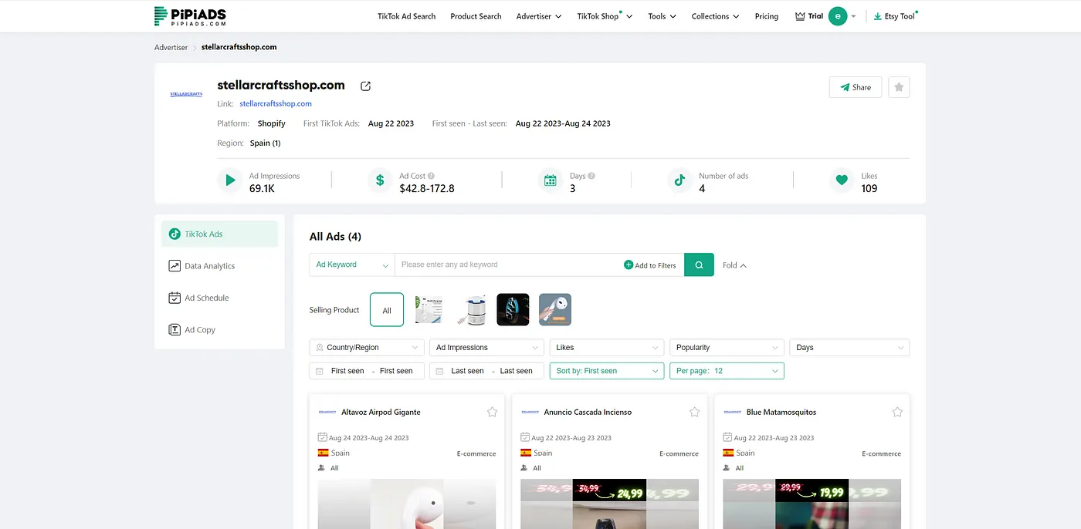Open the Popularity filter dropdown
Viewport: 1081px width, 529px height.
coord(727,348)
